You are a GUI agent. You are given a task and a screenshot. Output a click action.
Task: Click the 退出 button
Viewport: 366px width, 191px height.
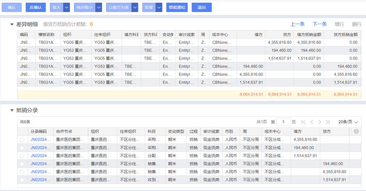202,7
